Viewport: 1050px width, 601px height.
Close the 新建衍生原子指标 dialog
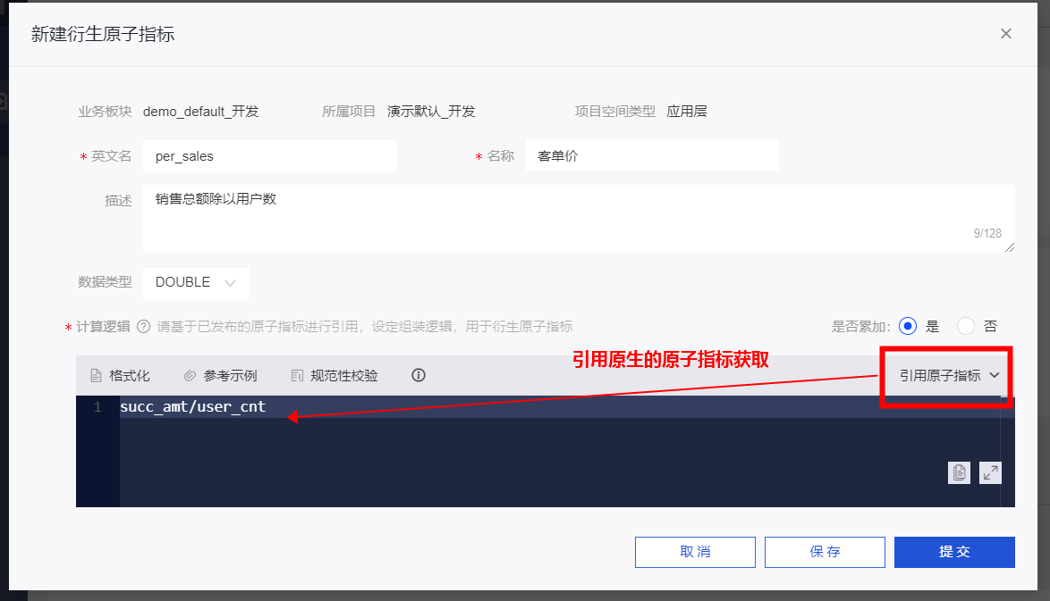[1005, 33]
